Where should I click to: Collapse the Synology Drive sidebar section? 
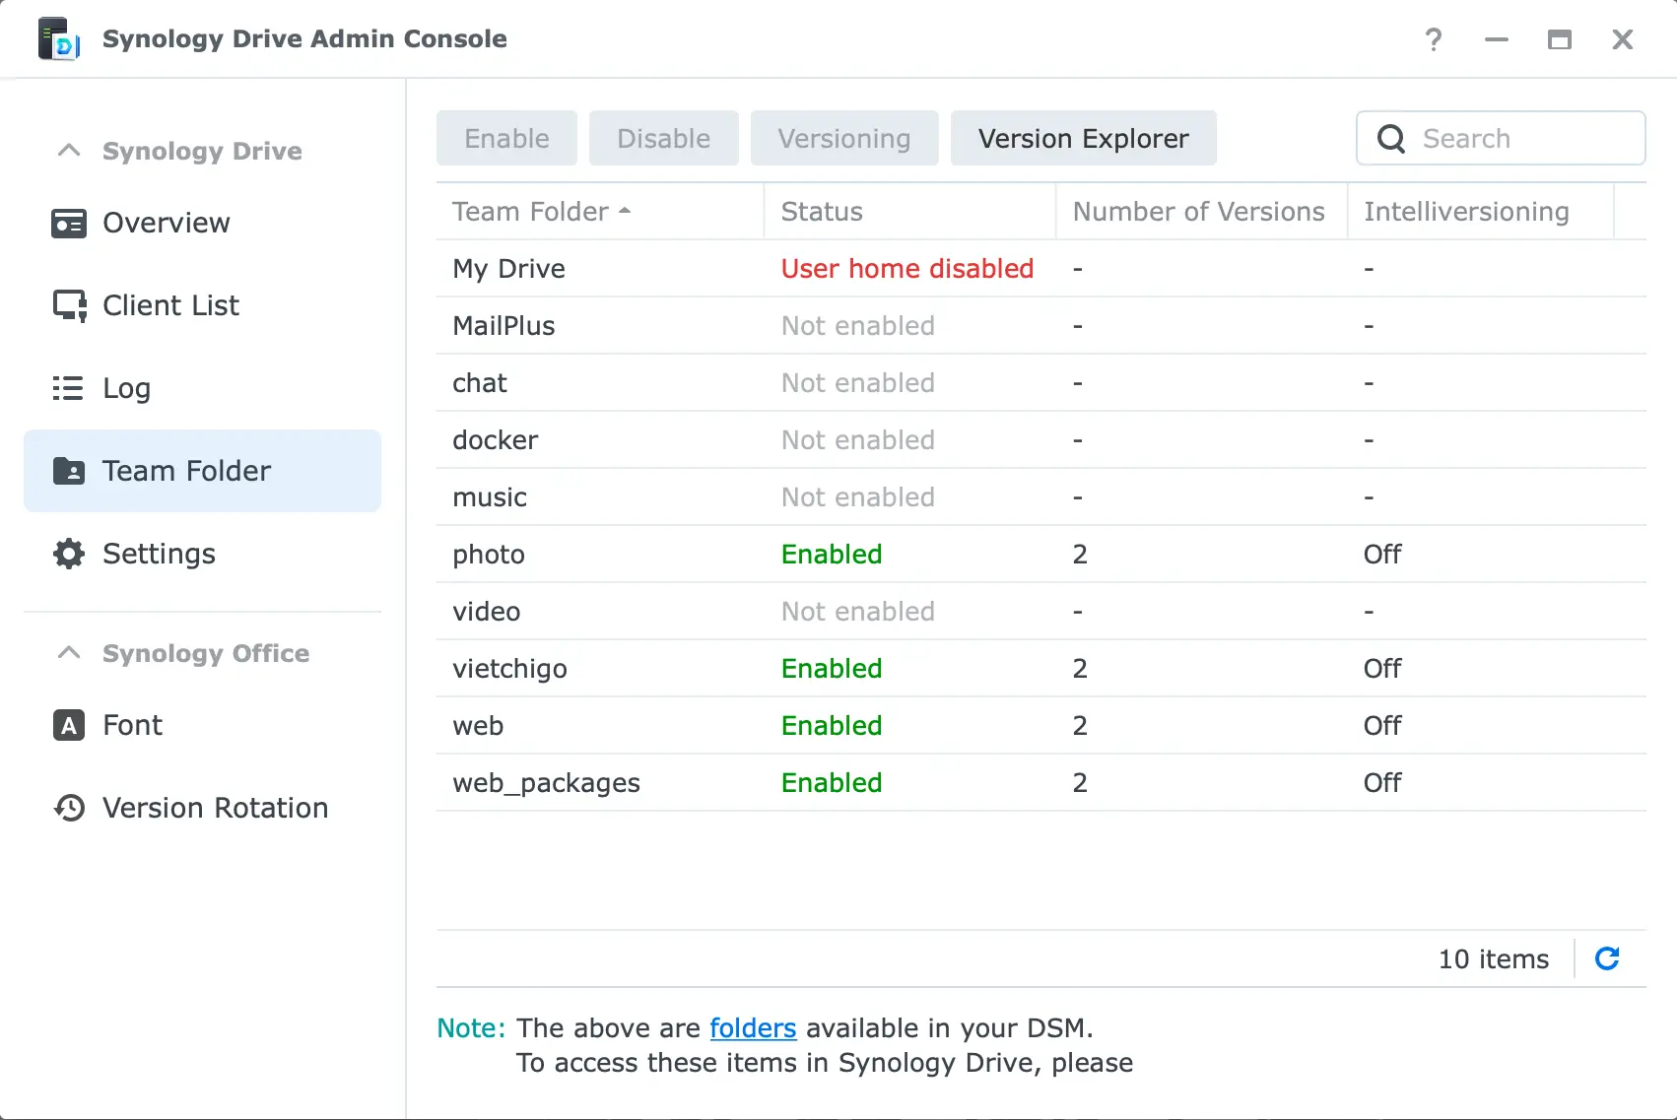coord(69,151)
